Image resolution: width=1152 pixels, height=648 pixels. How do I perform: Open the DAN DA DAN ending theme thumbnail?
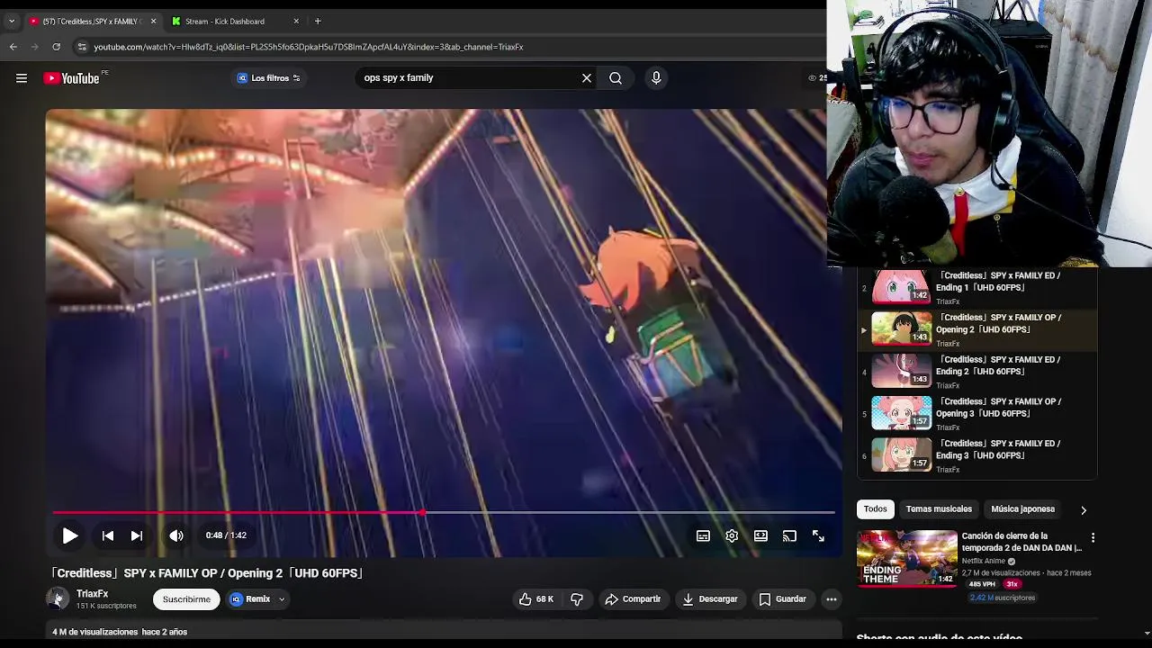click(x=907, y=558)
